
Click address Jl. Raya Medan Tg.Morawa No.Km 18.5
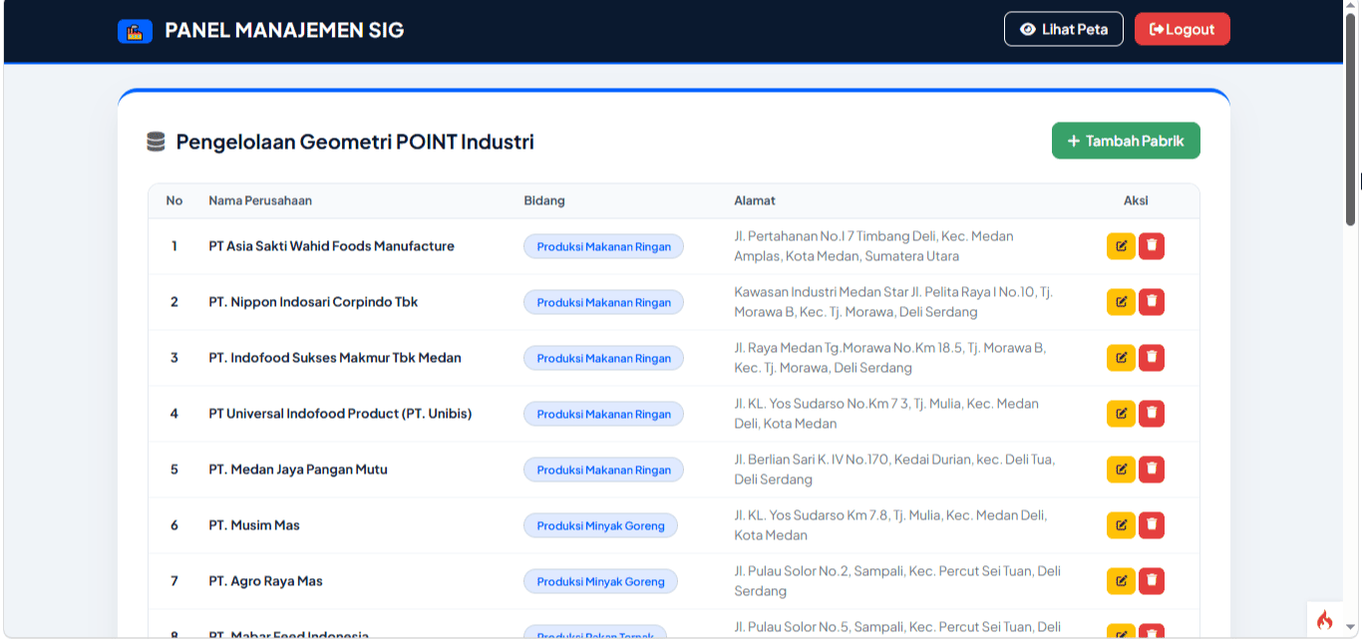889,358
